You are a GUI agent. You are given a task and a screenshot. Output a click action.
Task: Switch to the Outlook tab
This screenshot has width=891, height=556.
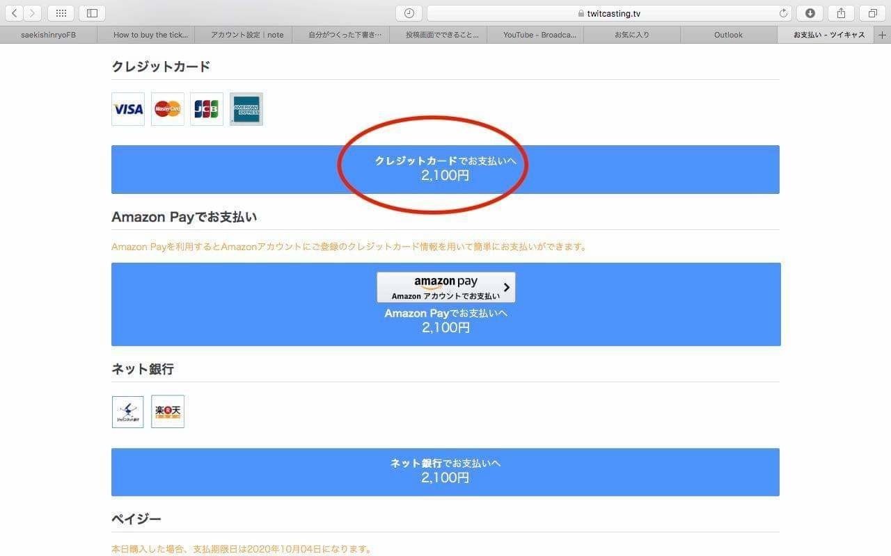click(728, 35)
